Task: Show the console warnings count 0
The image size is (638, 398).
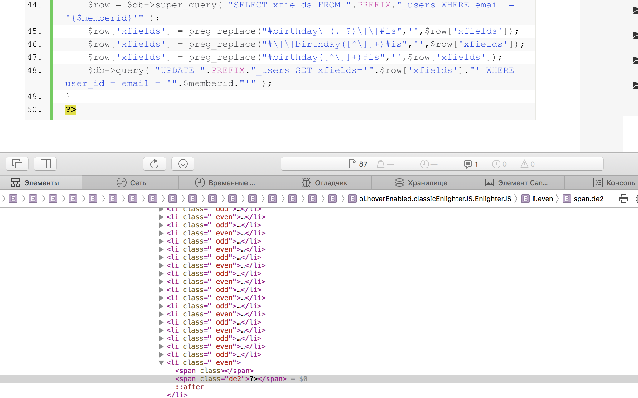Action: [x=528, y=164]
